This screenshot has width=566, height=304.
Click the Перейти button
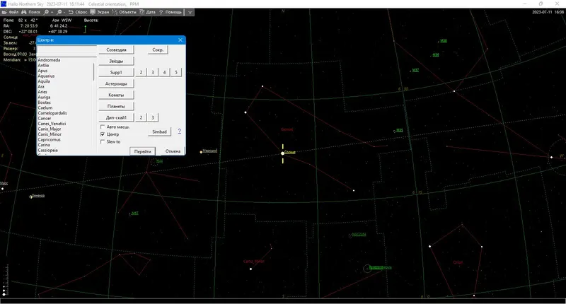(143, 151)
